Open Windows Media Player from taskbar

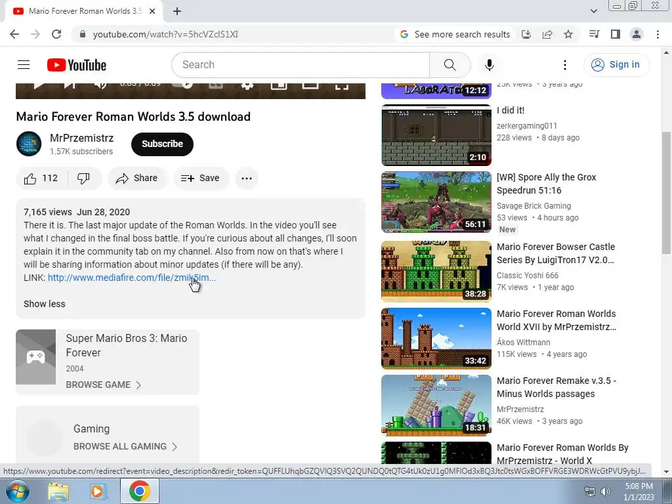[97, 492]
